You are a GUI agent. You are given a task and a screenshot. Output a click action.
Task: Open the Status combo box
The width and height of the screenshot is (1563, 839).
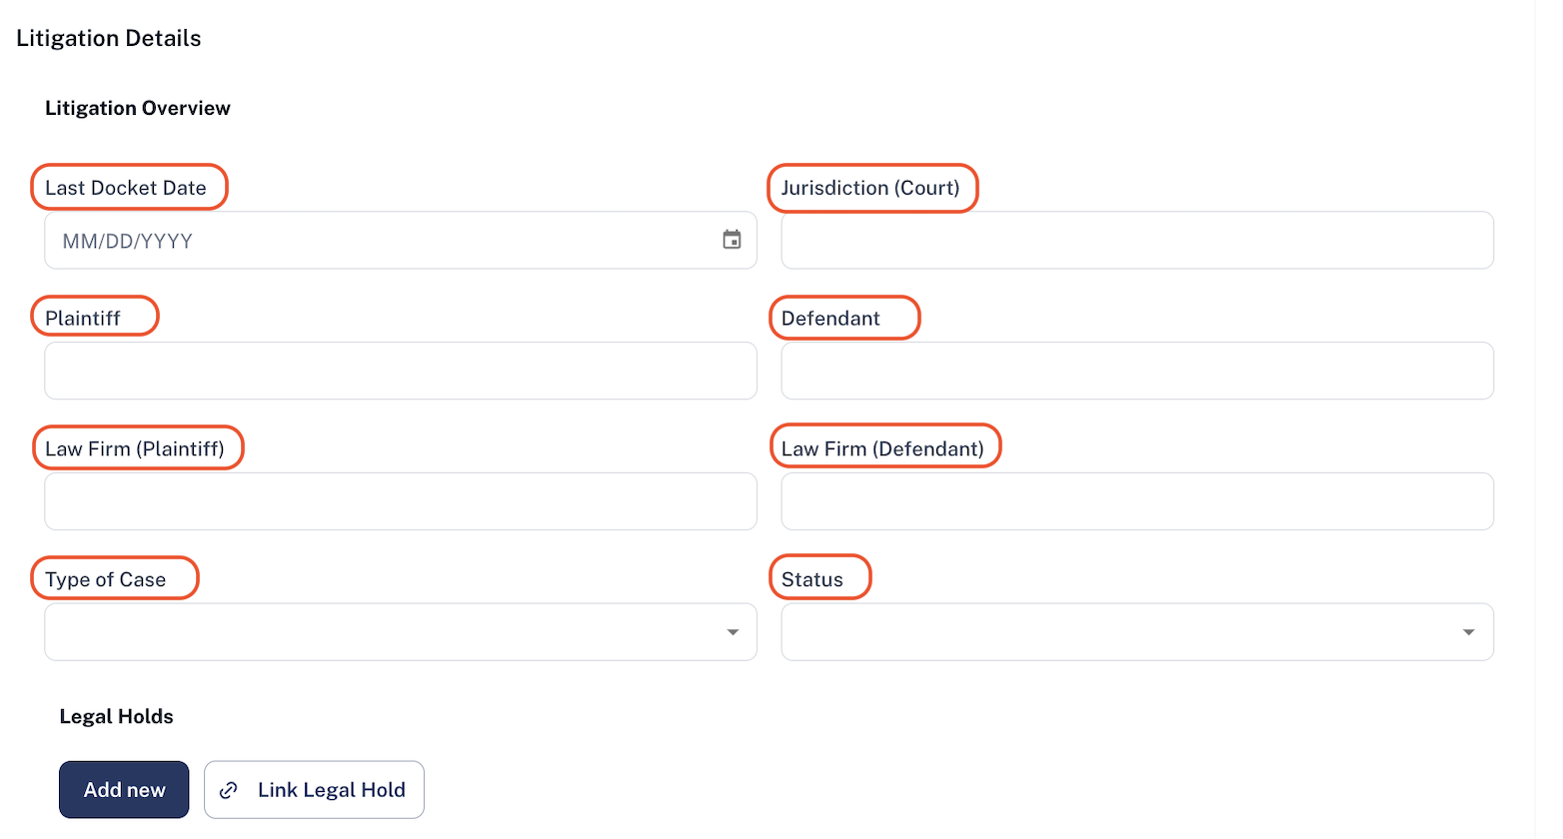(x=1137, y=631)
